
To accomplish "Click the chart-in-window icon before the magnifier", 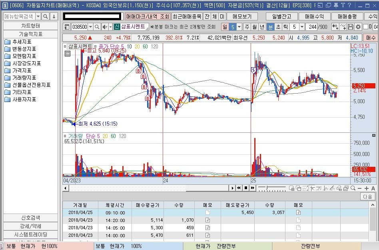I will point(346,188).
